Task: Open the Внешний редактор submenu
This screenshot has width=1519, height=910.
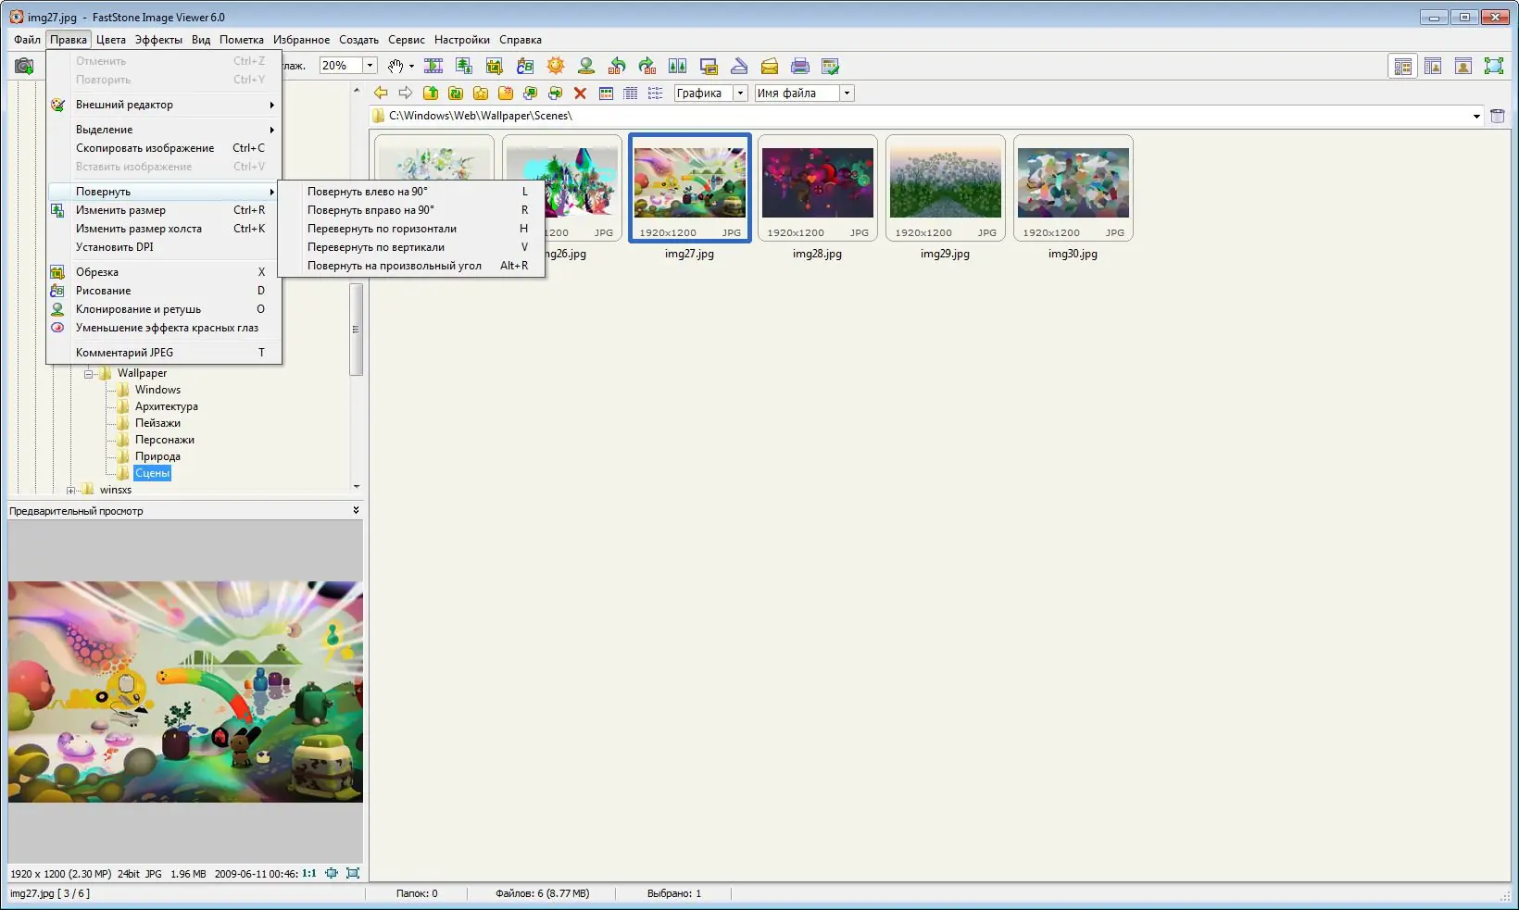Action: click(164, 105)
